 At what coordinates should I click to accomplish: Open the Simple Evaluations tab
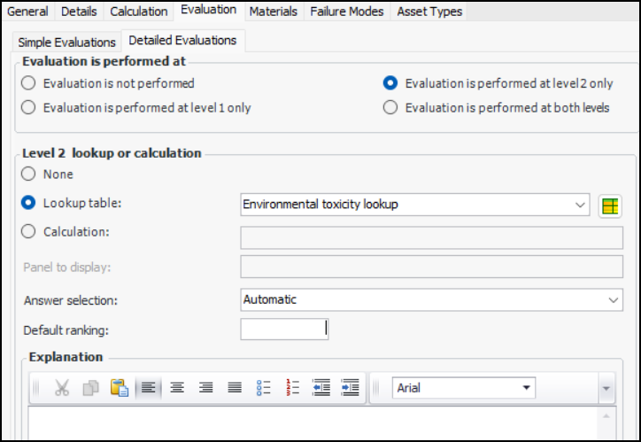coord(66,42)
